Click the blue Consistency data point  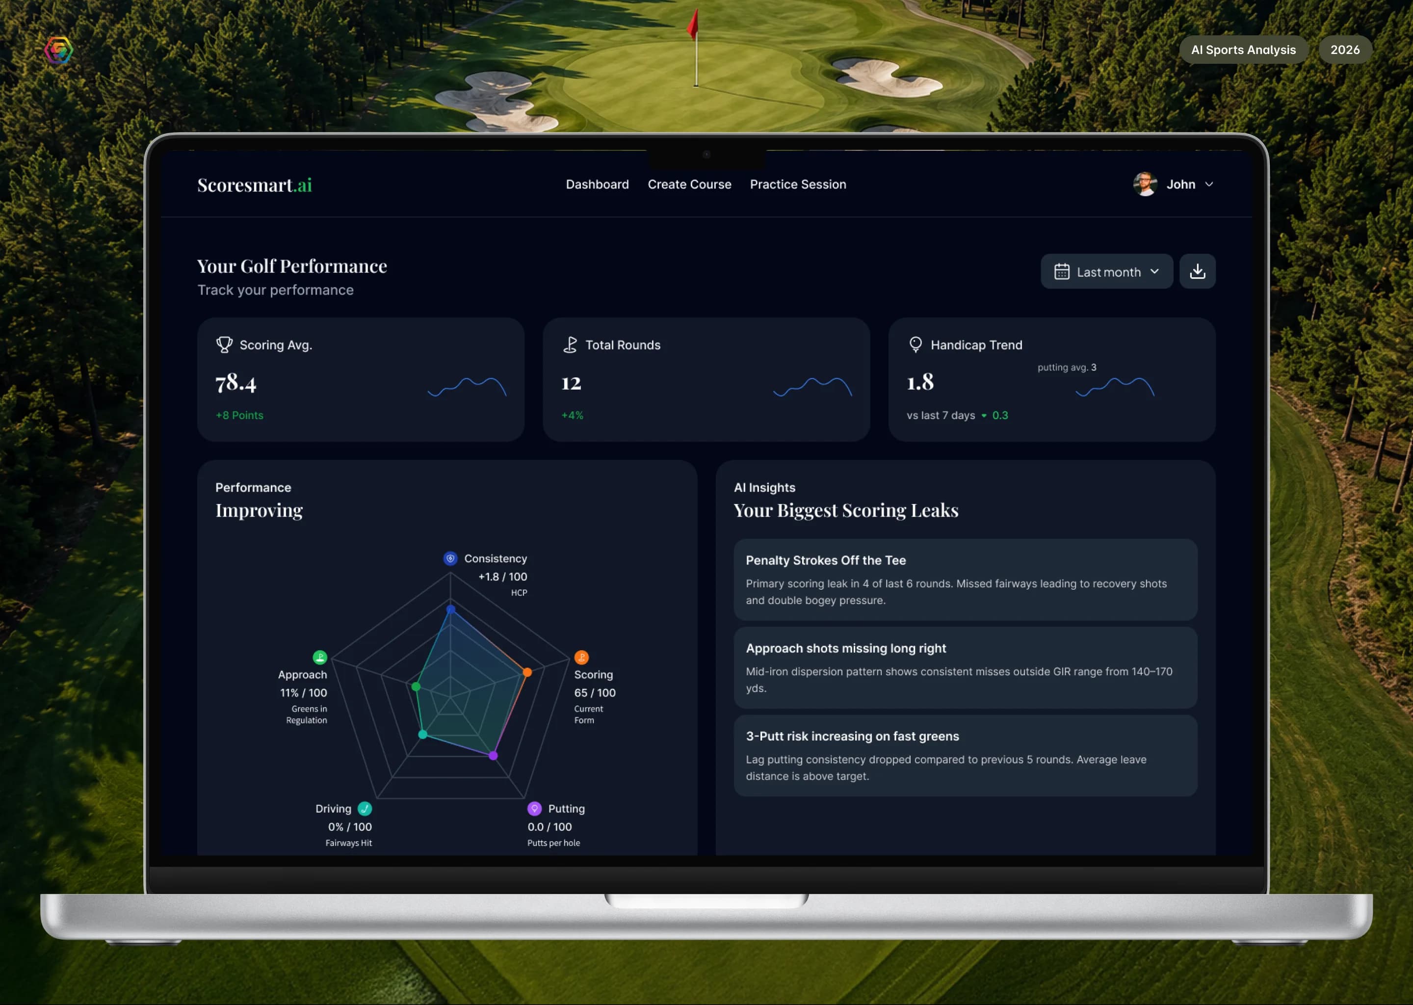[x=451, y=609]
